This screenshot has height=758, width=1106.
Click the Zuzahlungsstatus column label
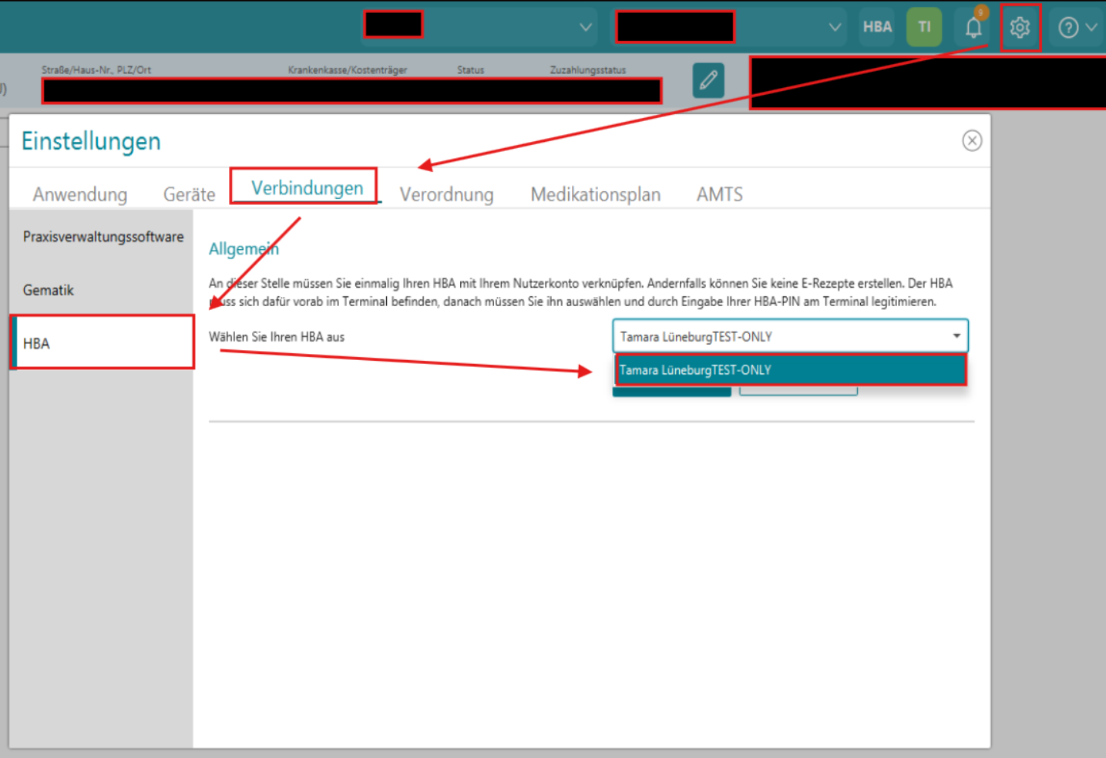tap(588, 70)
